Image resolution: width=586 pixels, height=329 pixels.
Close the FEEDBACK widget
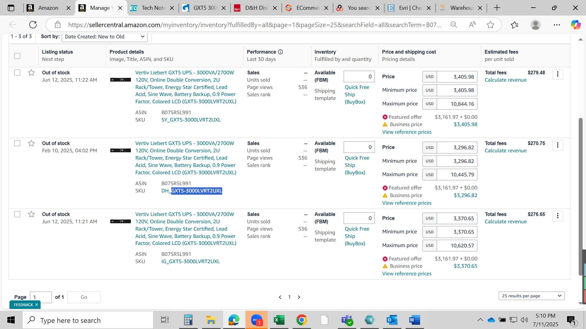pyautogui.click(x=36, y=305)
